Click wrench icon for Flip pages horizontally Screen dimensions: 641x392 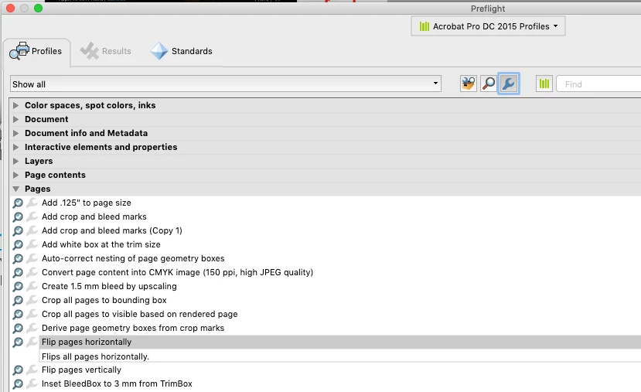[32, 342]
